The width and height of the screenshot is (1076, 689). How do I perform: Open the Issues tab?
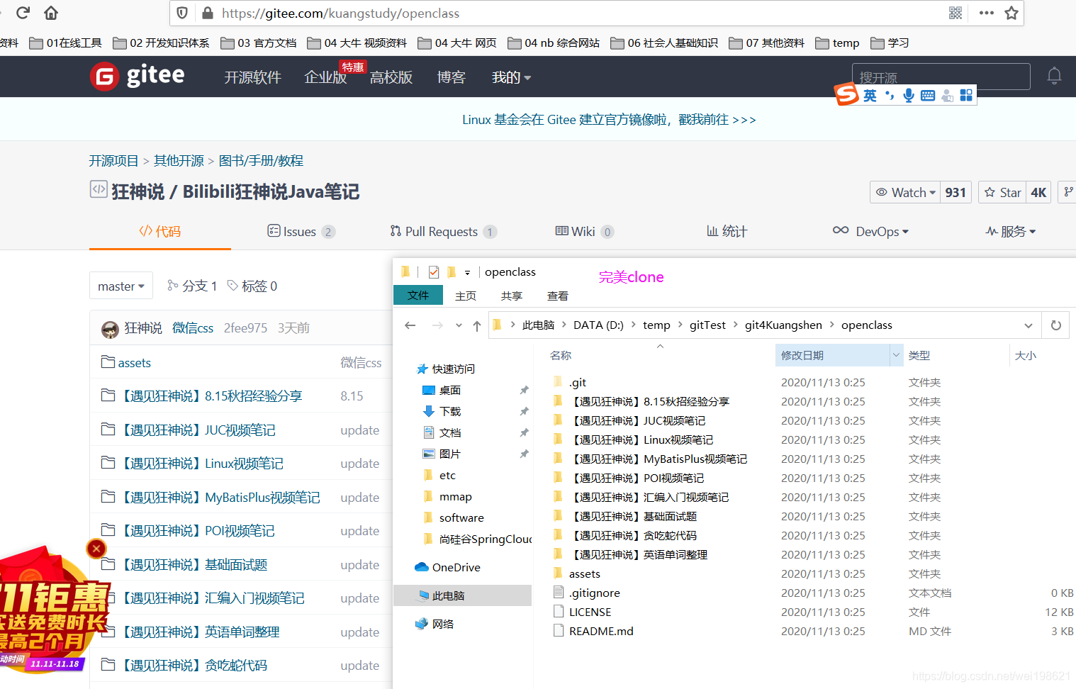click(x=301, y=231)
